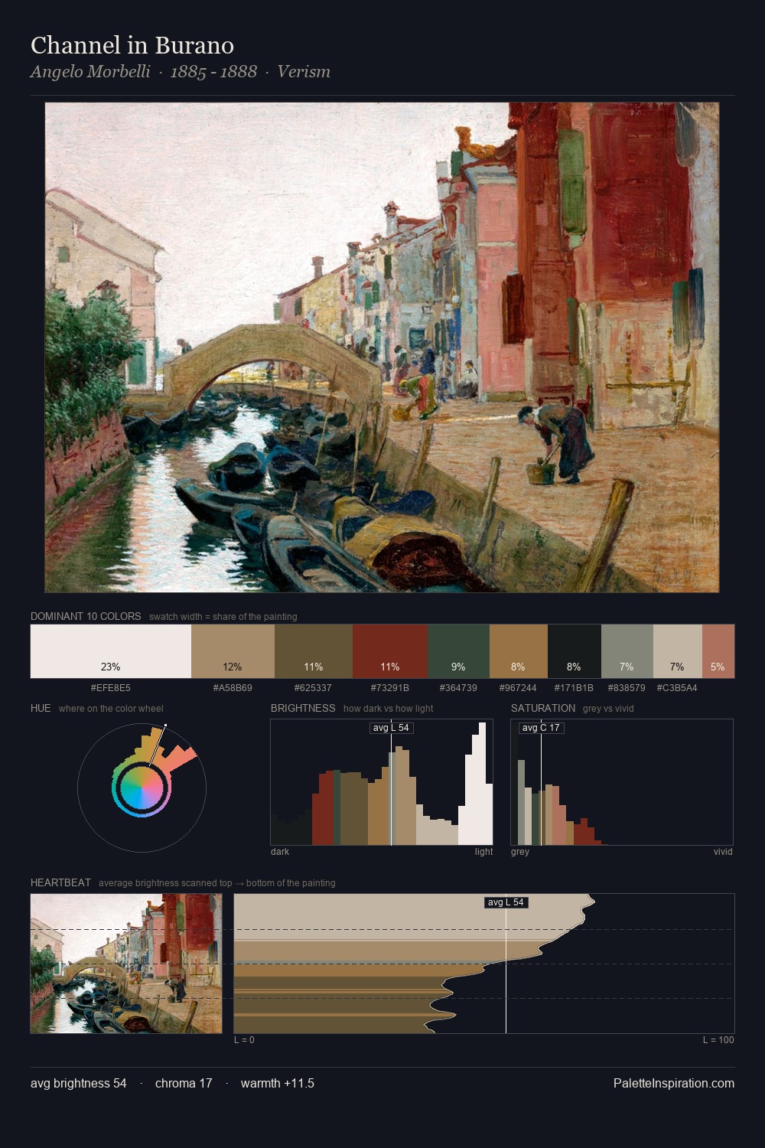Click the hex code text '#C3B5A4'
The width and height of the screenshot is (765, 1148).
coord(677,688)
